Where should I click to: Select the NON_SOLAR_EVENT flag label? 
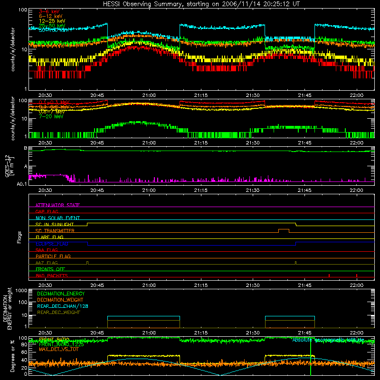[x=57, y=218]
